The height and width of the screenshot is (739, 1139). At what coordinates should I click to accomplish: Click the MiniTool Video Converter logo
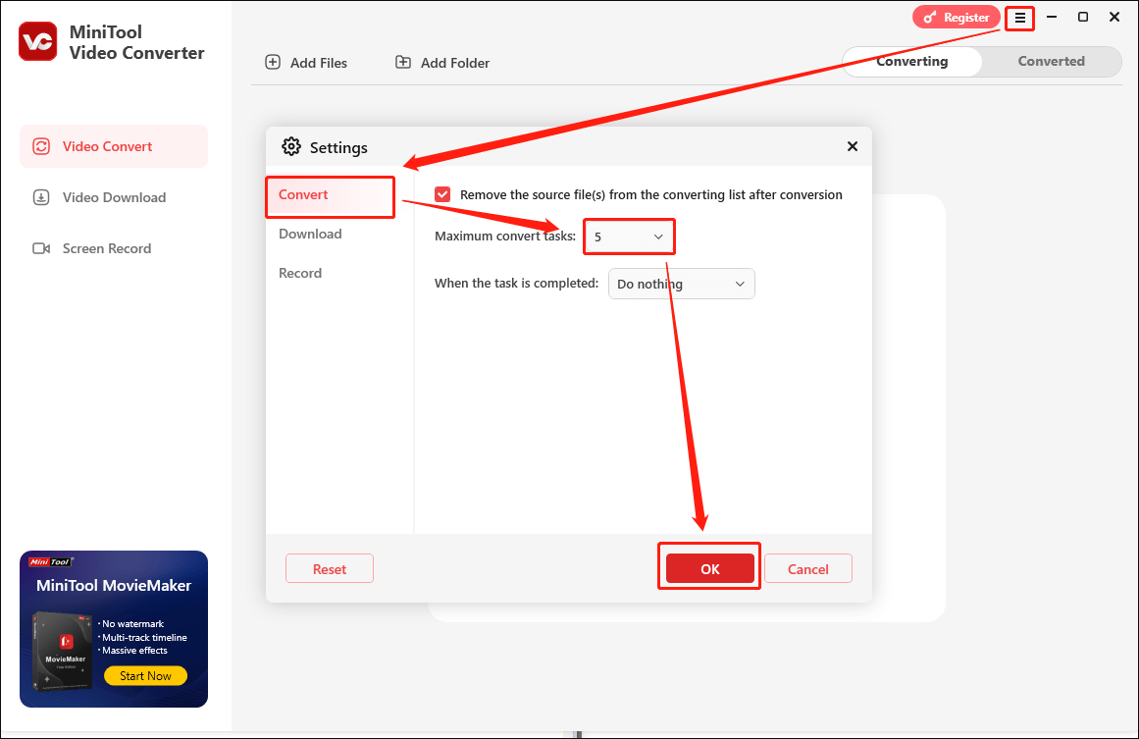pos(38,41)
